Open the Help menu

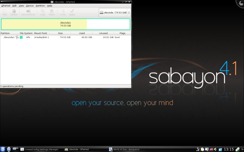[50, 6]
